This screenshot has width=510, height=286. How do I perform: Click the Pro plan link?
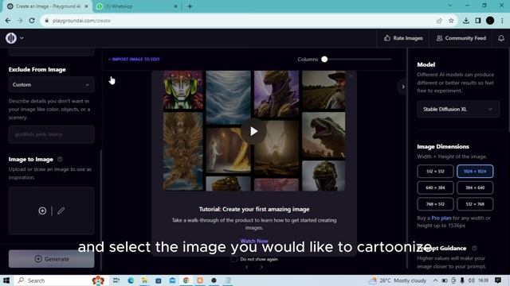pyautogui.click(x=441, y=218)
